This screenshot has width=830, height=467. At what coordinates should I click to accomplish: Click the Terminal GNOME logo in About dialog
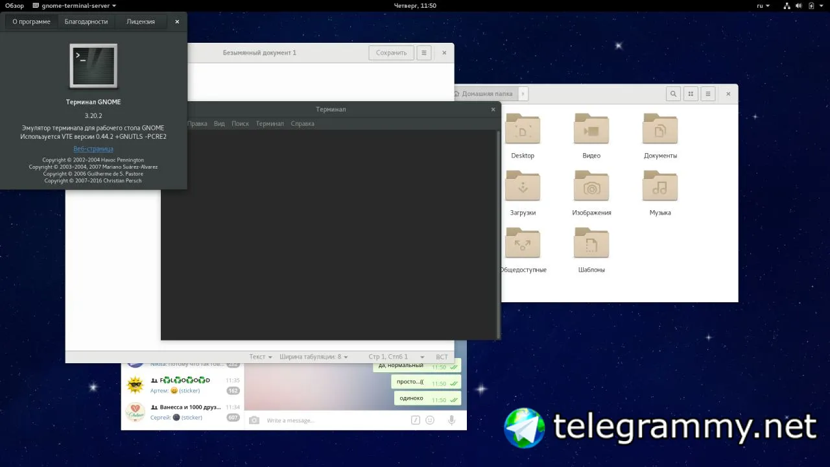pos(93,66)
